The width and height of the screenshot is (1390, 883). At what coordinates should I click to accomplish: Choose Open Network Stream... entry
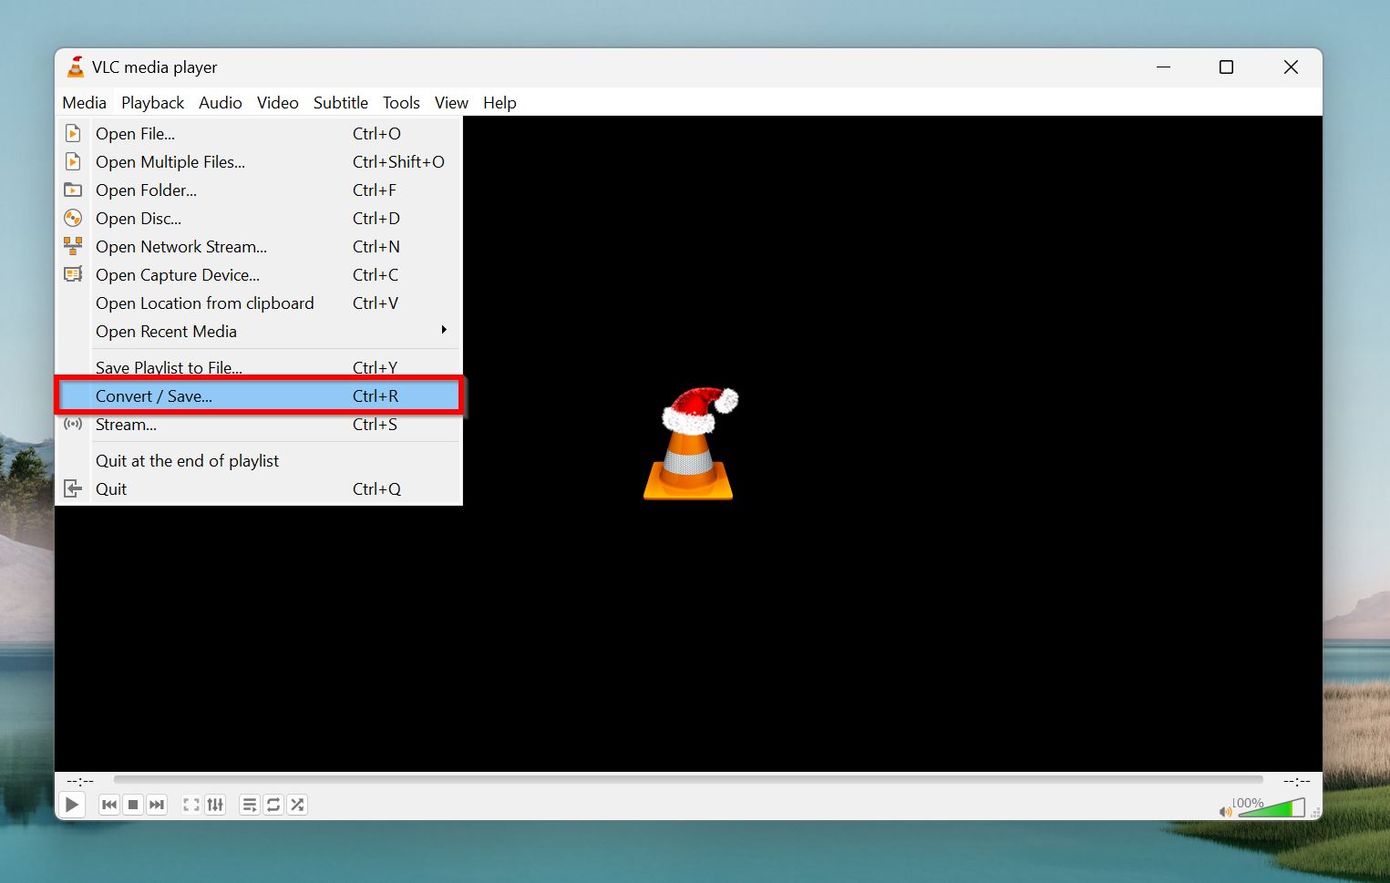pos(259,247)
